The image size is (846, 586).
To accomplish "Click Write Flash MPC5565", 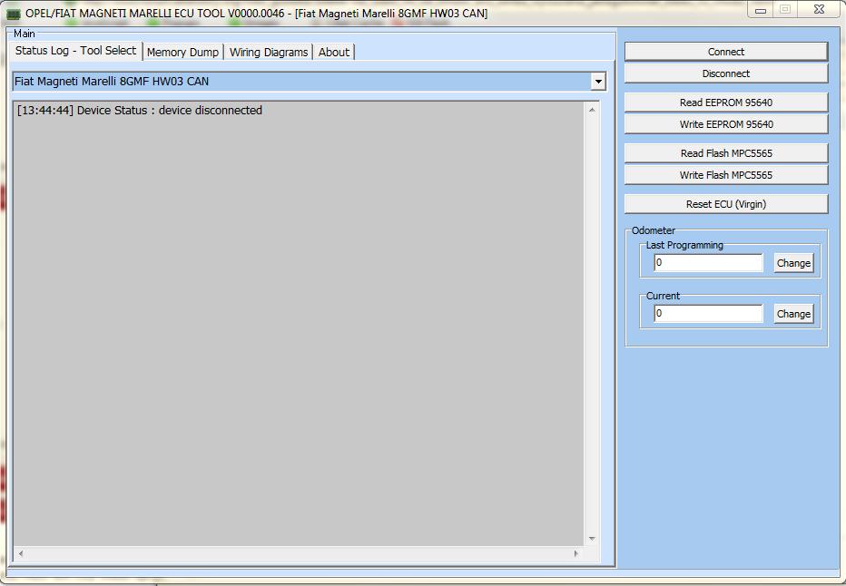I will 725,175.
